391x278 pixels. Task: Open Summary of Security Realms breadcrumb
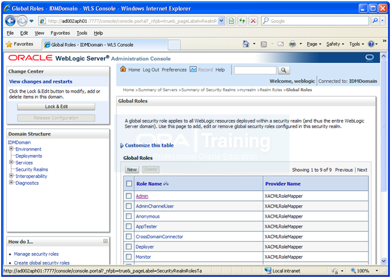coord(208,90)
